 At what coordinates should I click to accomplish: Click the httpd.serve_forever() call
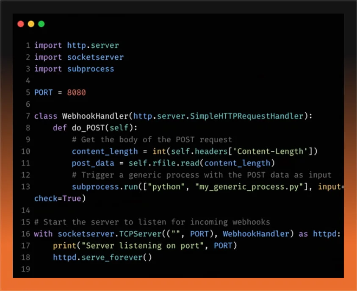[102, 258]
